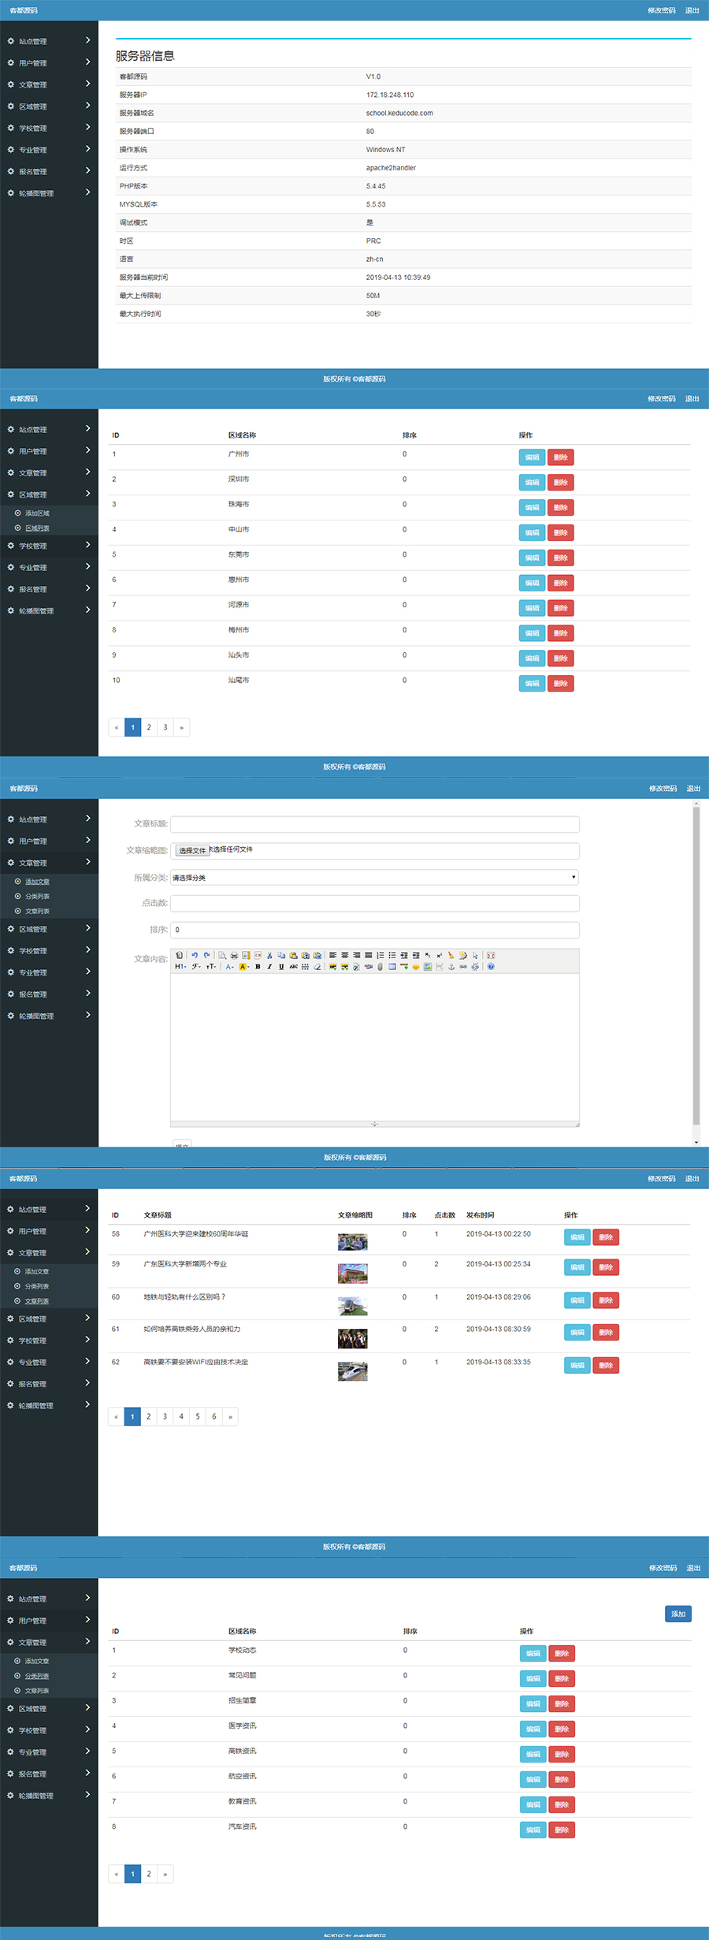709x1940 pixels.
Task: Open the yellow highlight color picker in the editor
Action: click(243, 966)
